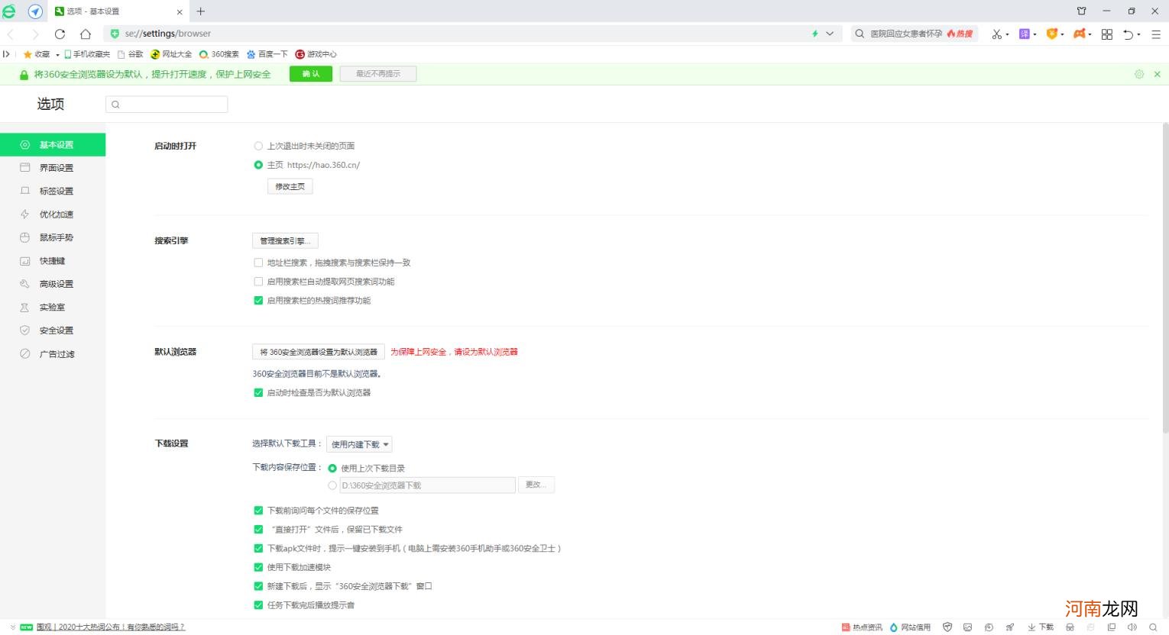The image size is (1169, 635).
Task: Select 使用上次下载目录 radio option
Action: coord(332,469)
